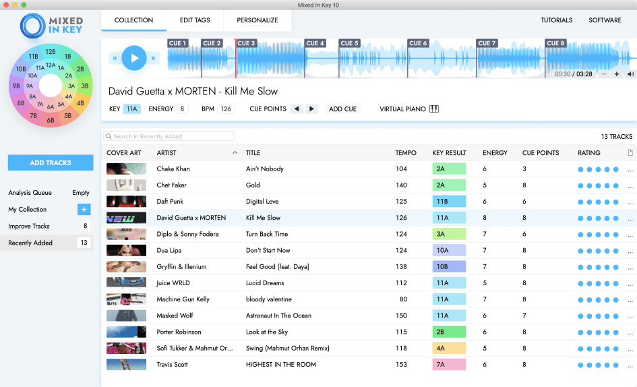The height and width of the screenshot is (387, 637).
Task: Click the artist sort arrow chevron
Action: click(235, 153)
